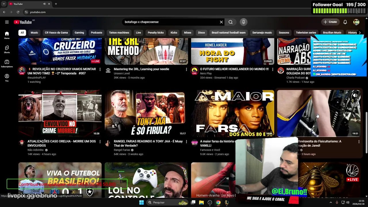This screenshot has width=368, height=207.
Task: Toggle mute on the Fisiculturismo video preview
Action: coord(355,96)
